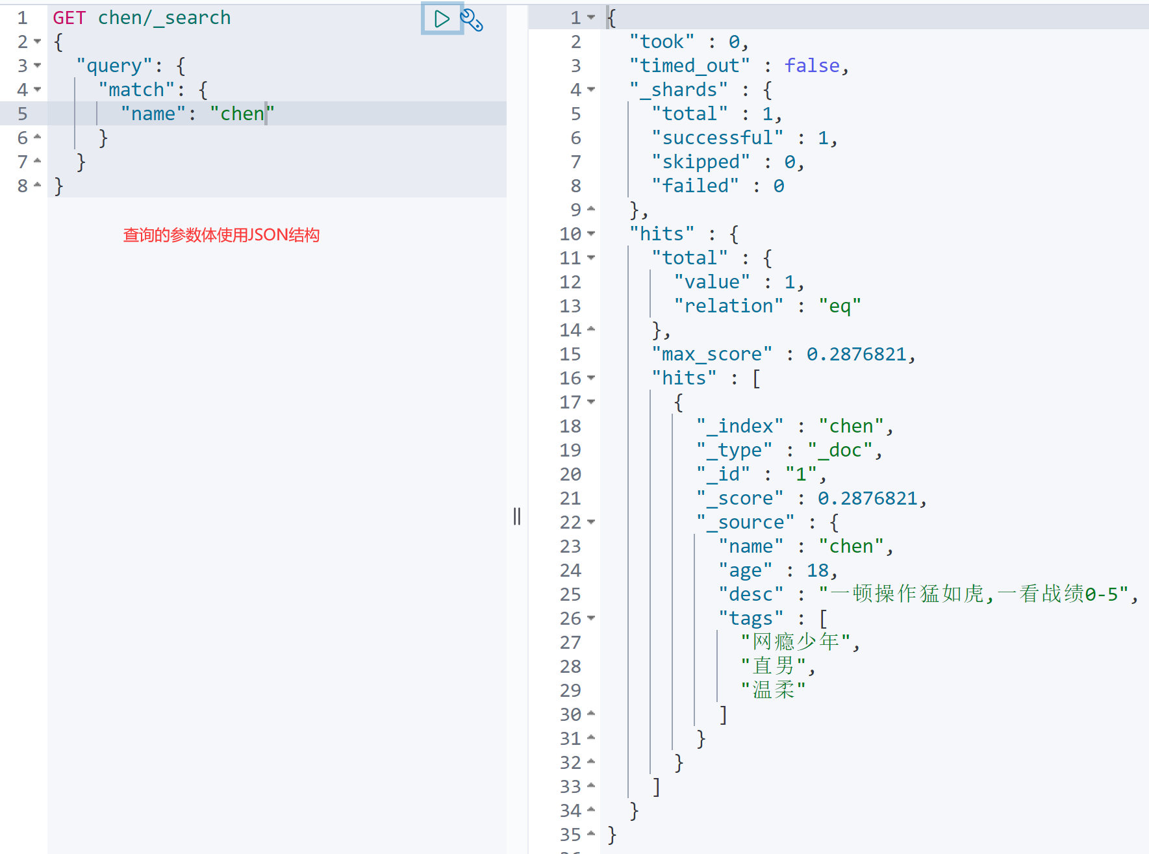Click the "value" key in response
The height and width of the screenshot is (854, 1149).
pos(712,282)
